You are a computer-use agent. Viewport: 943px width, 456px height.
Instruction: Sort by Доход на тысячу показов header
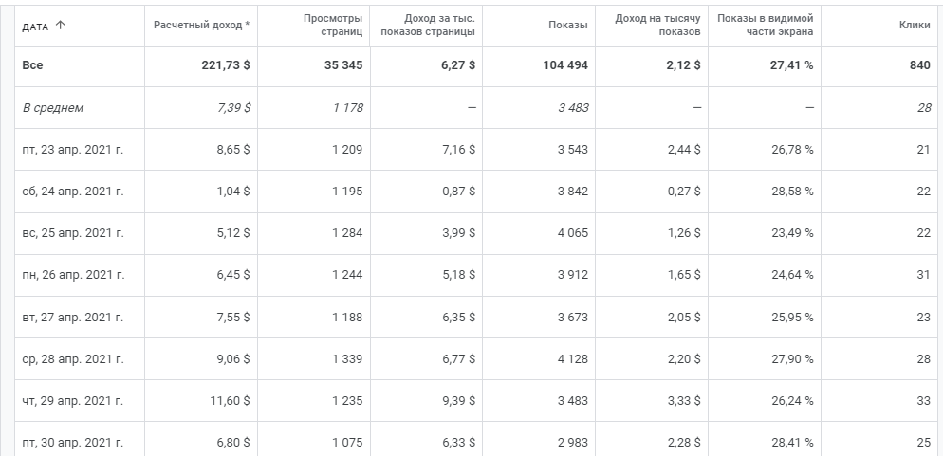(x=657, y=25)
